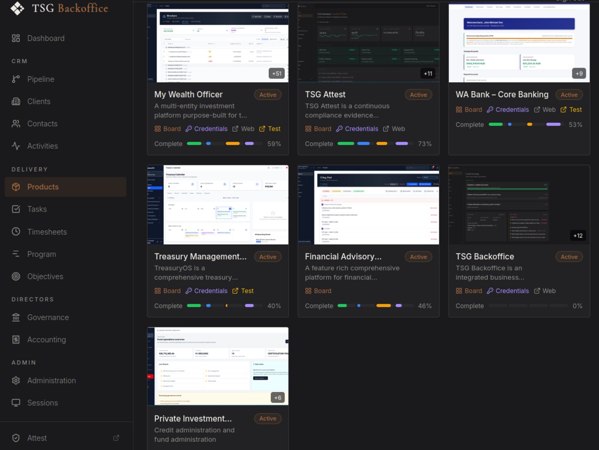Click the Program list icon
The width and height of the screenshot is (599, 450).
click(x=16, y=254)
